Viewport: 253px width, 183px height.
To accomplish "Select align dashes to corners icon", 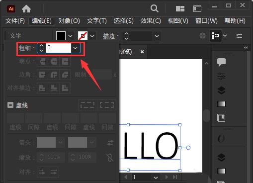I will click(107, 105).
